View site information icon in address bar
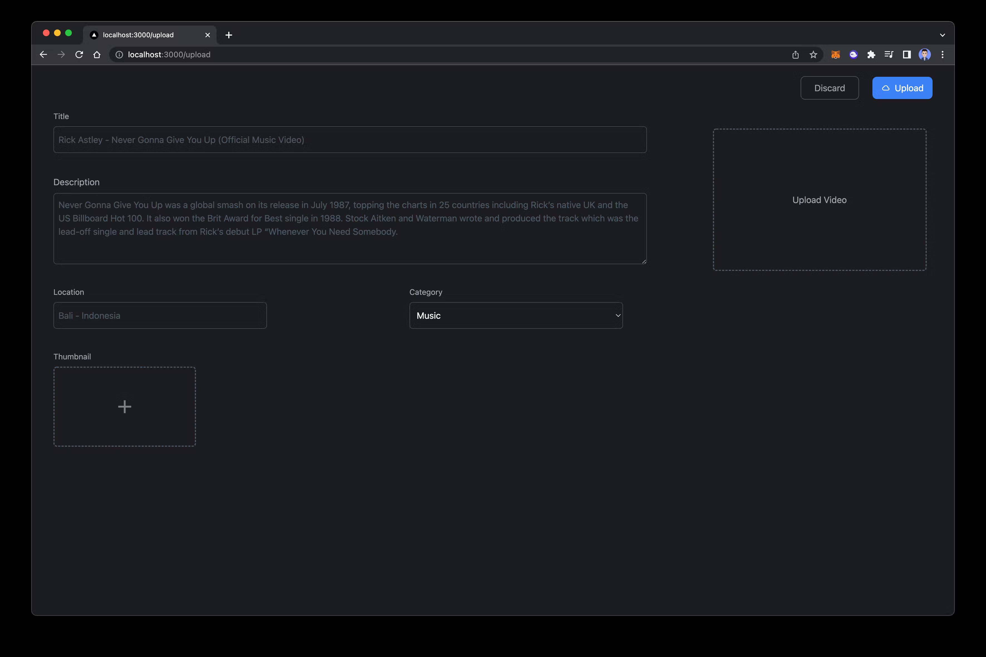The image size is (986, 657). click(x=119, y=55)
